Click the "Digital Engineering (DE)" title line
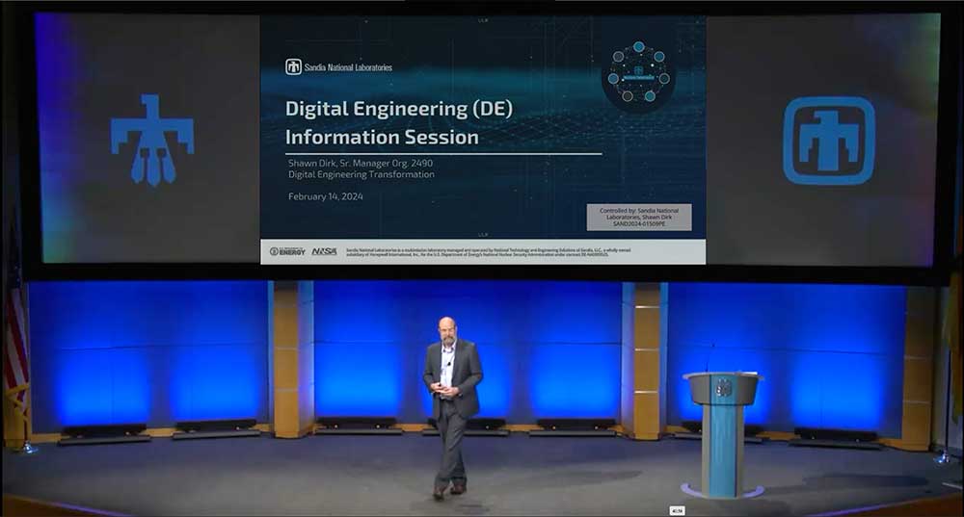This screenshot has width=964, height=517. tap(398, 108)
